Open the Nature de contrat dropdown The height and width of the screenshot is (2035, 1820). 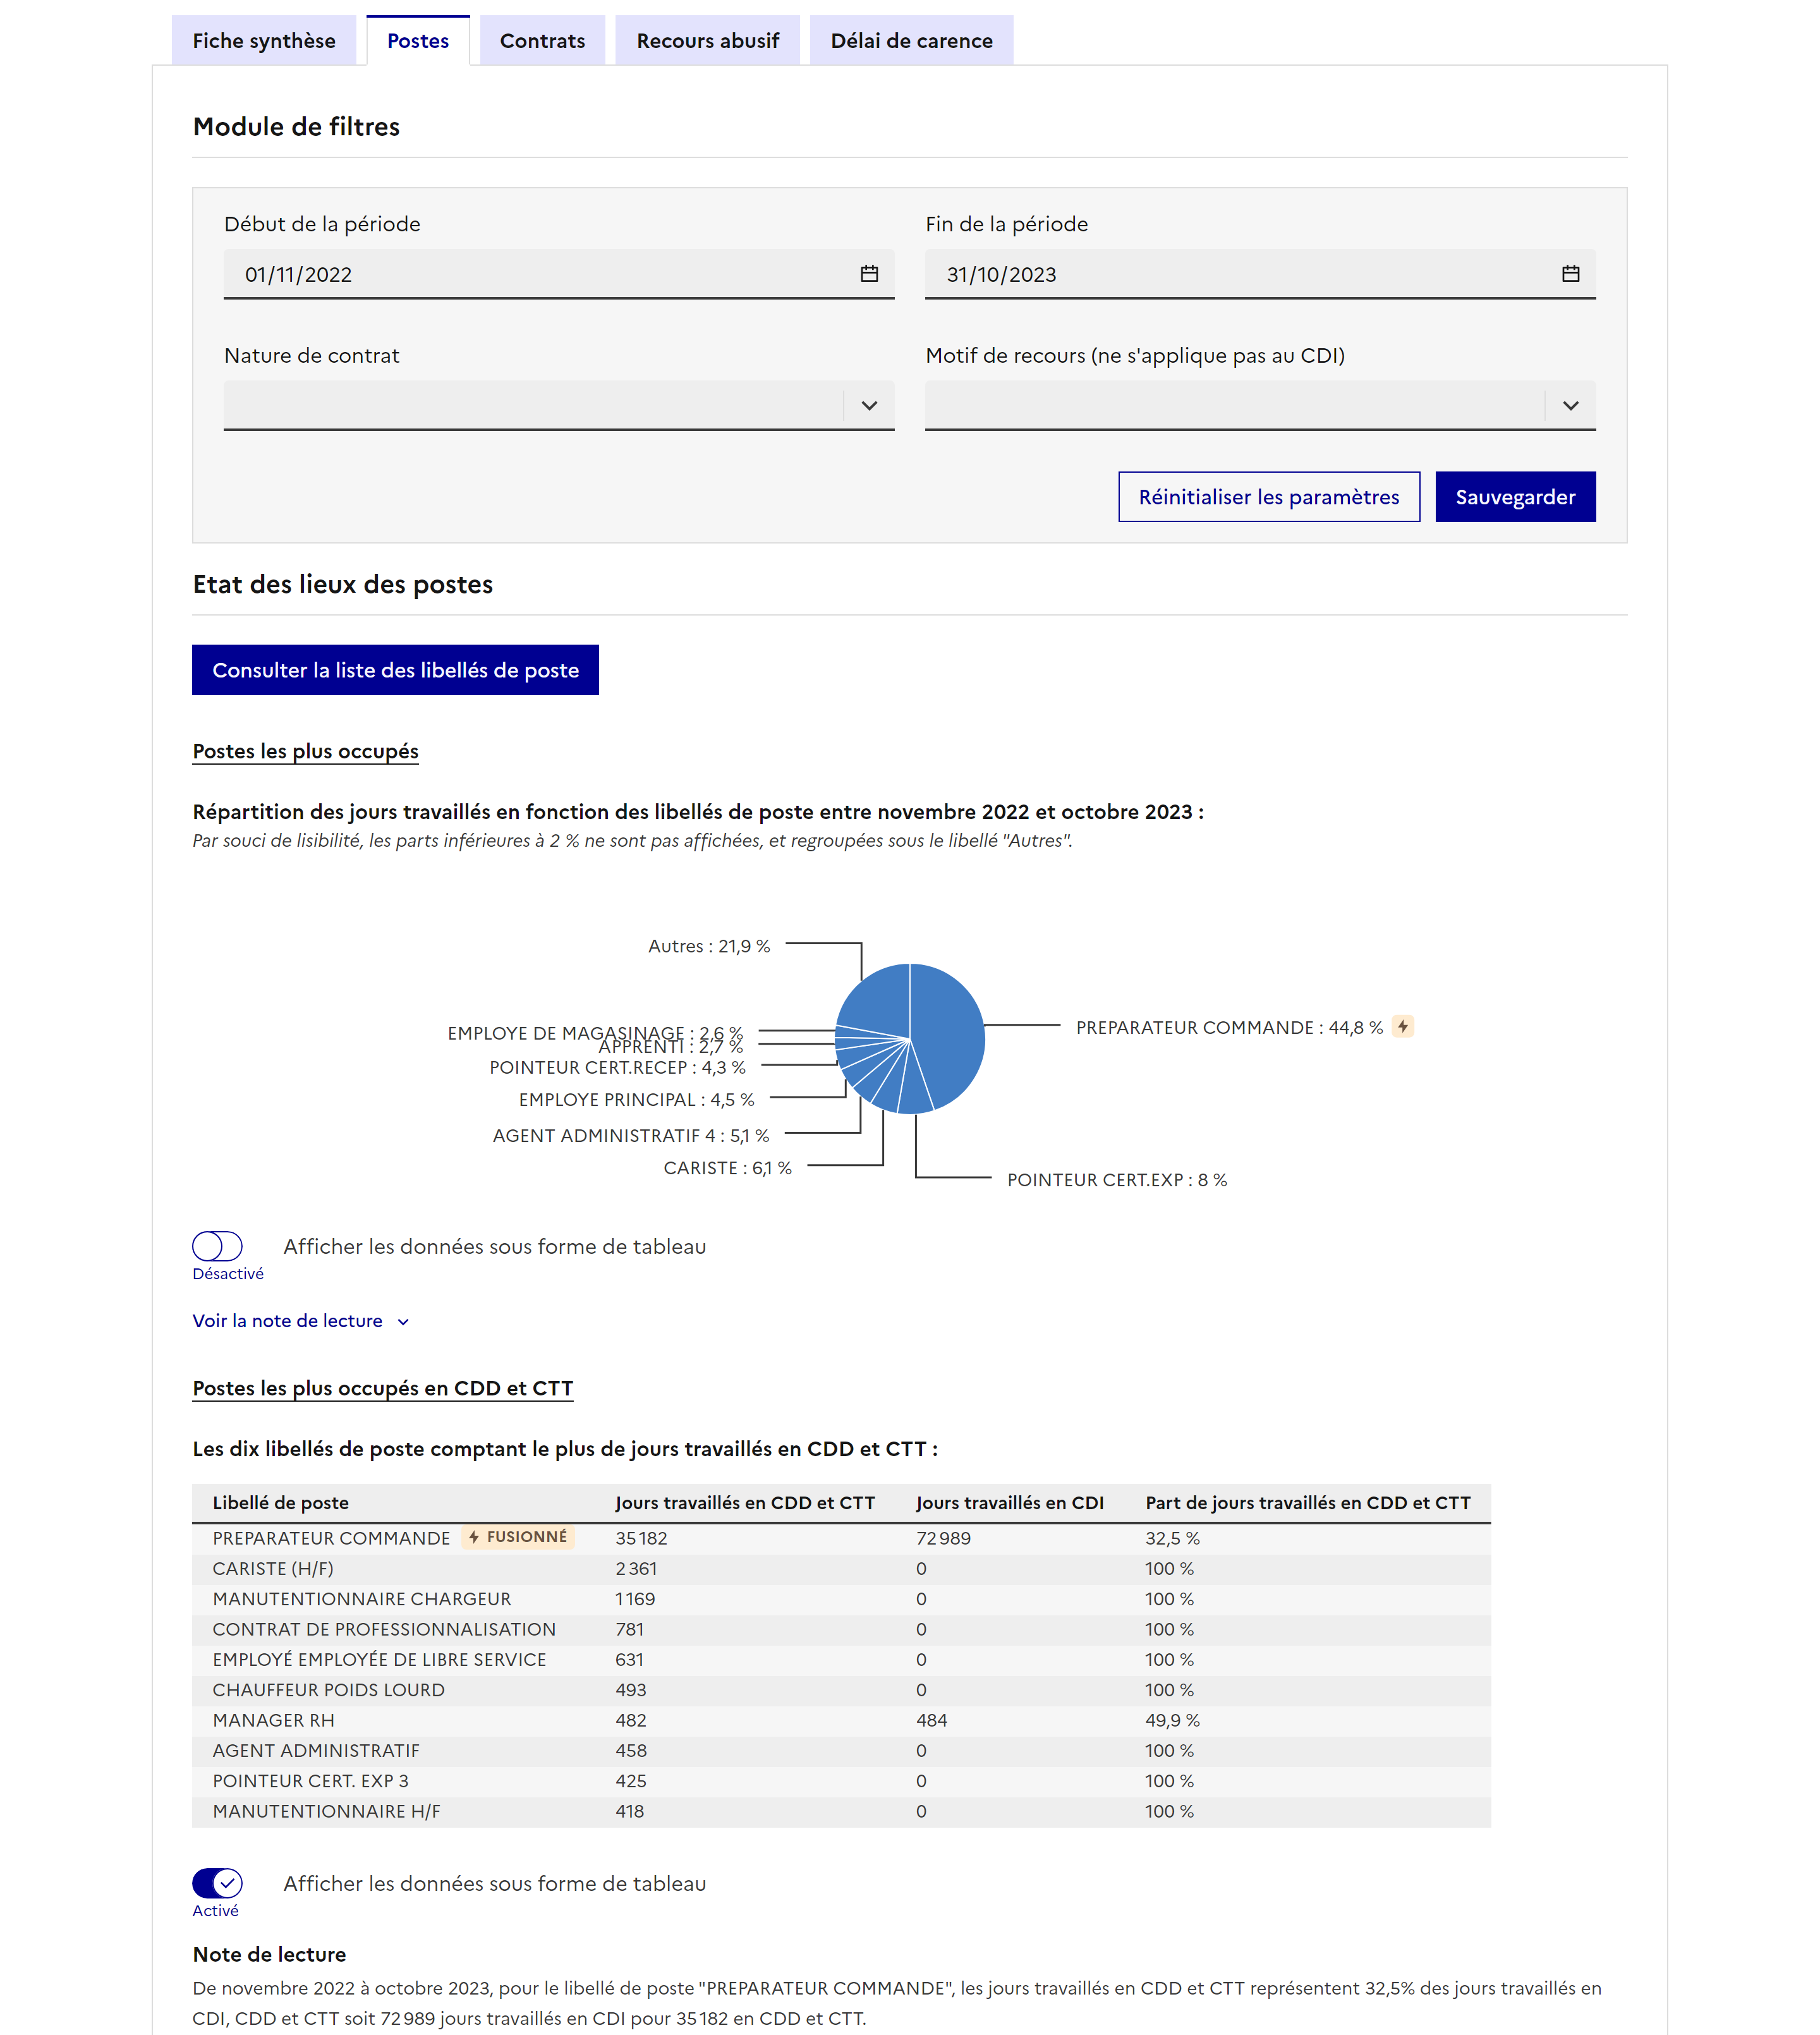[x=558, y=405]
